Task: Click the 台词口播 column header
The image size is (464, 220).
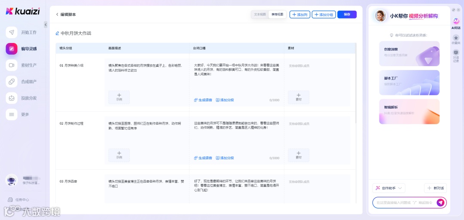Action: (x=199, y=48)
